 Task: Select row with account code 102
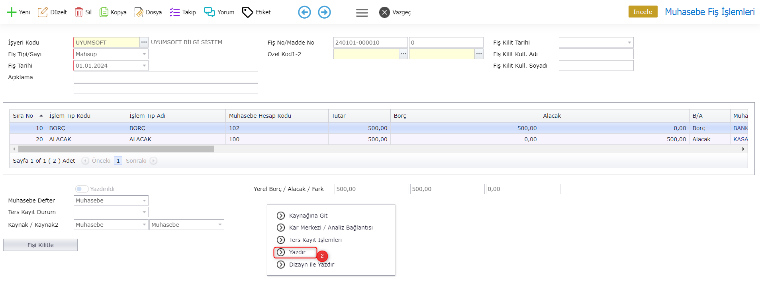click(378, 128)
